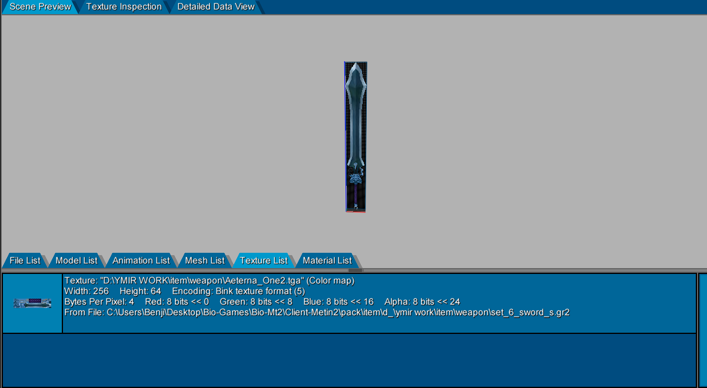Click the Texture path line for Aeterna_One2.tga
This screenshot has height=388, width=707.
209,281
